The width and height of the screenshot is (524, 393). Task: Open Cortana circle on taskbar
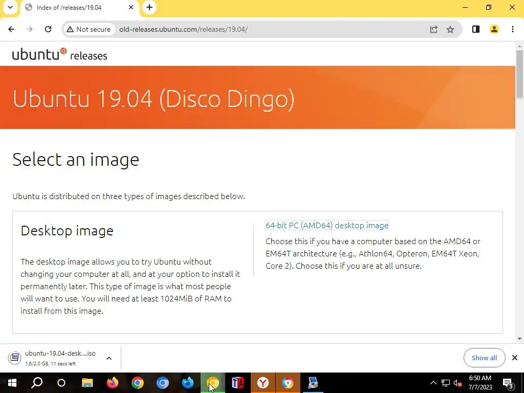click(61, 383)
